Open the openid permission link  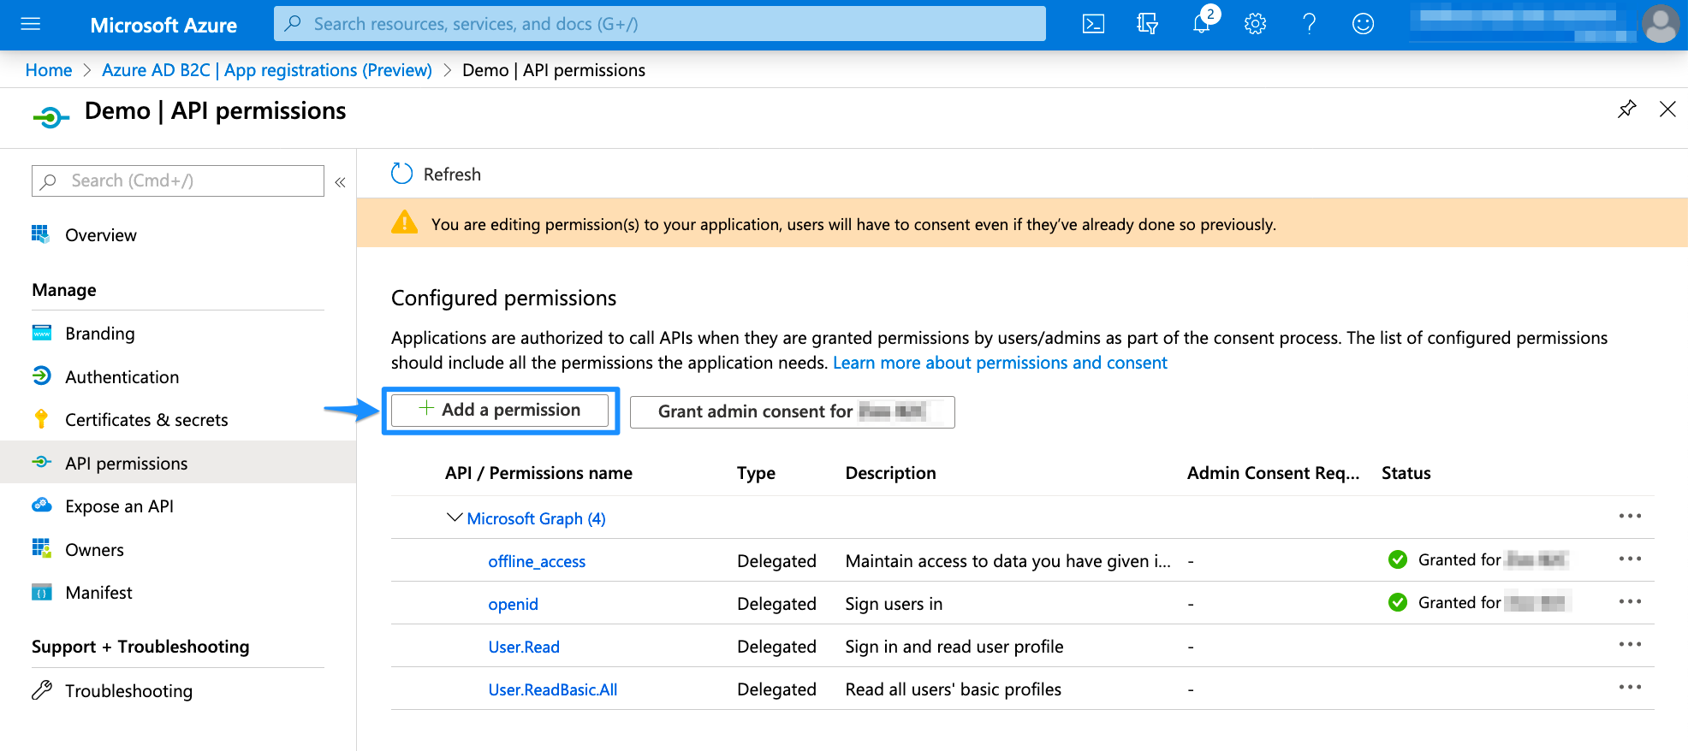tap(513, 604)
